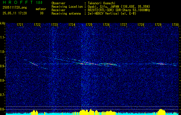
Task: Click the 1726 time tick
Action: (x=106, y=24)
